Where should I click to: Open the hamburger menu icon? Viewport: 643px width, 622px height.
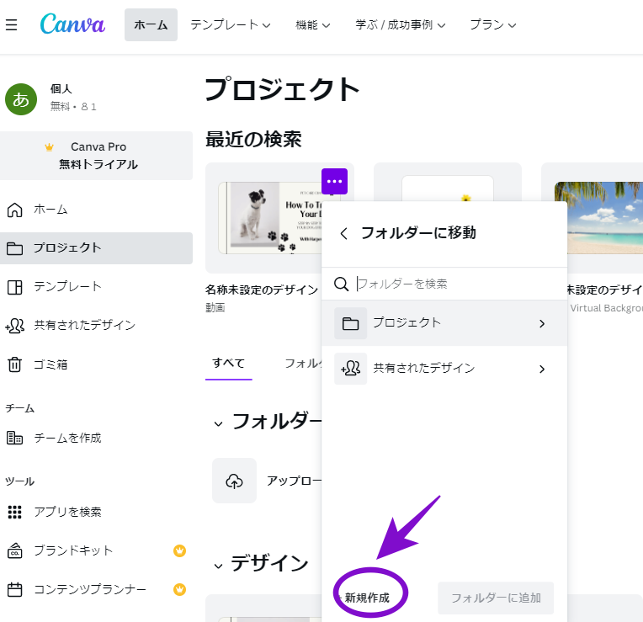coord(12,25)
